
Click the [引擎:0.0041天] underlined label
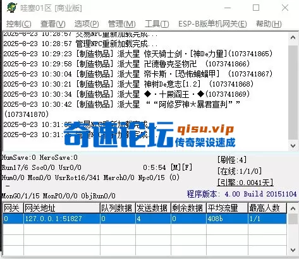click(x=245, y=183)
